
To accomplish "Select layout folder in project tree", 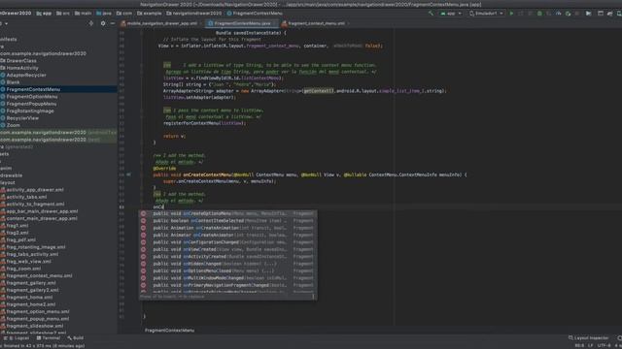I will point(8,182).
